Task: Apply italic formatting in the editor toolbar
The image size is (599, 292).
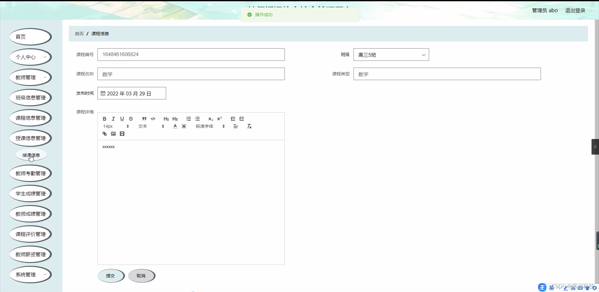Action: [x=113, y=119]
